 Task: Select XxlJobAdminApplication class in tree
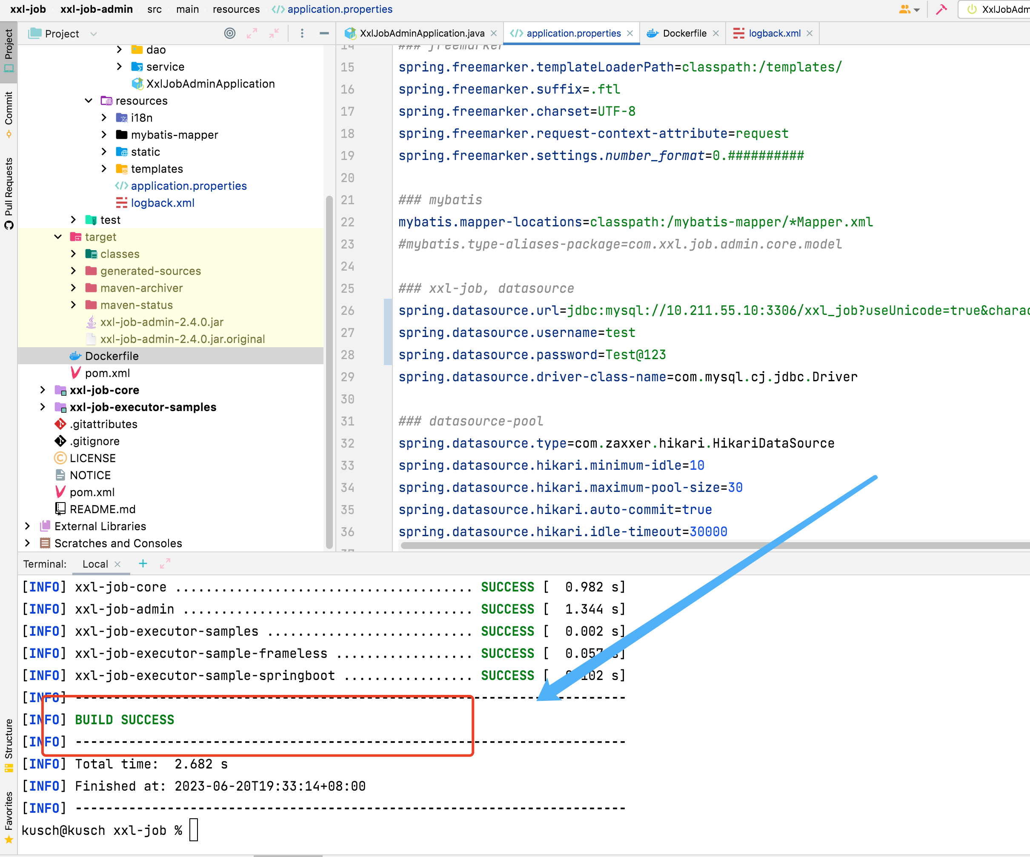(203, 83)
